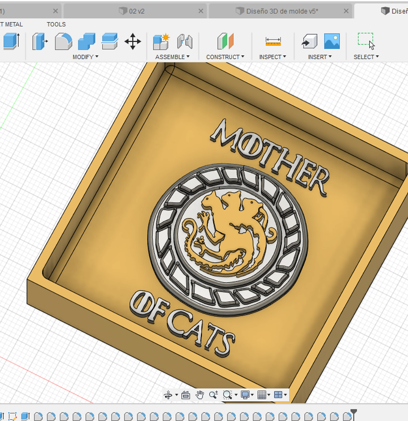The image size is (408, 421).
Task: Switch to Diseño 3D de molde v5 tab
Action: [x=280, y=11]
